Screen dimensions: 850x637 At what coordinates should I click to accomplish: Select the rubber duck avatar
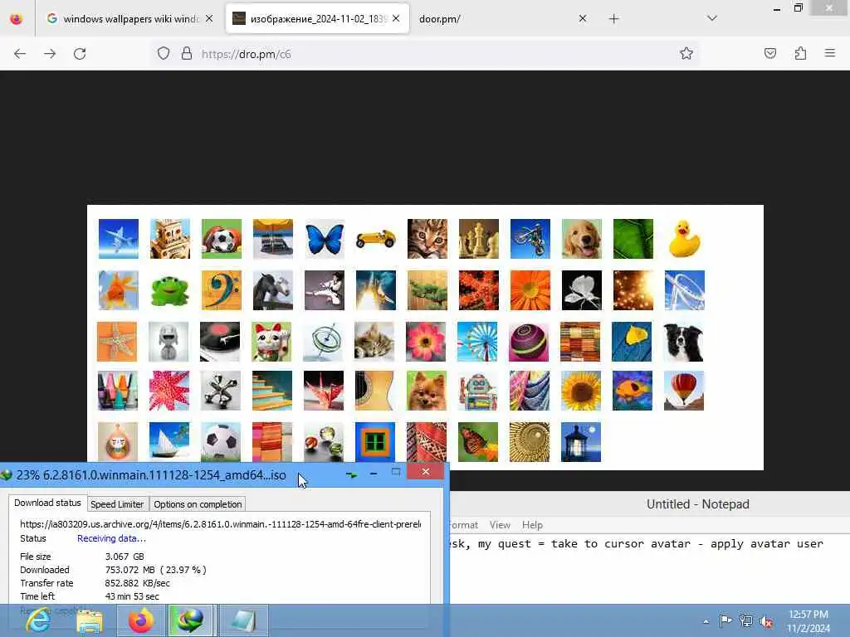click(x=685, y=239)
